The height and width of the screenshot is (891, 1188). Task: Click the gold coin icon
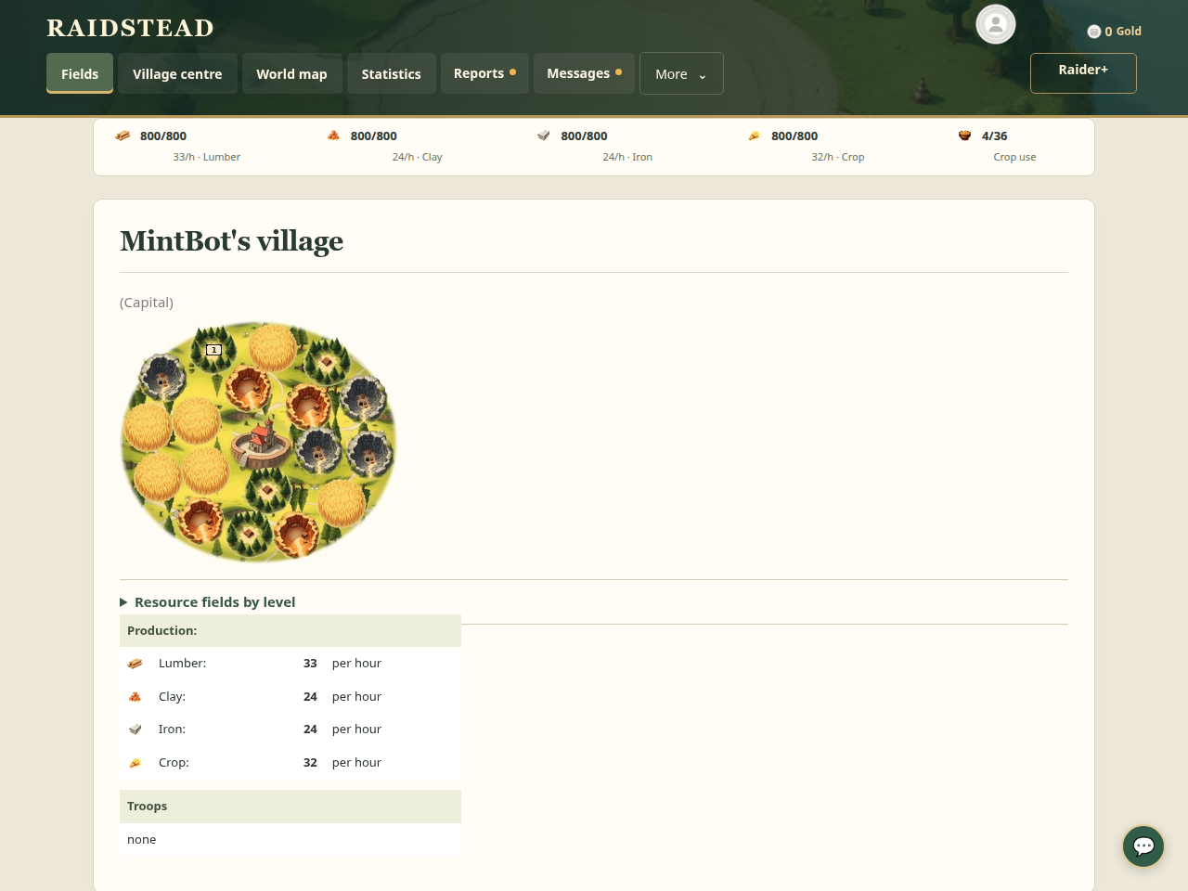[x=1093, y=32]
